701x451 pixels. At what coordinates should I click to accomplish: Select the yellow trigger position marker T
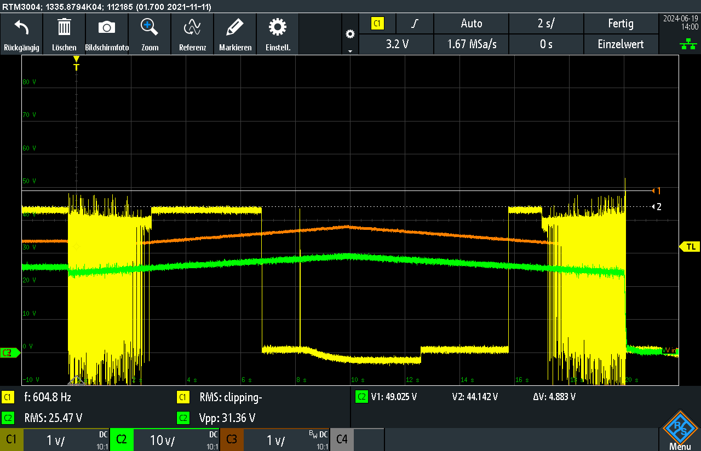click(76, 63)
